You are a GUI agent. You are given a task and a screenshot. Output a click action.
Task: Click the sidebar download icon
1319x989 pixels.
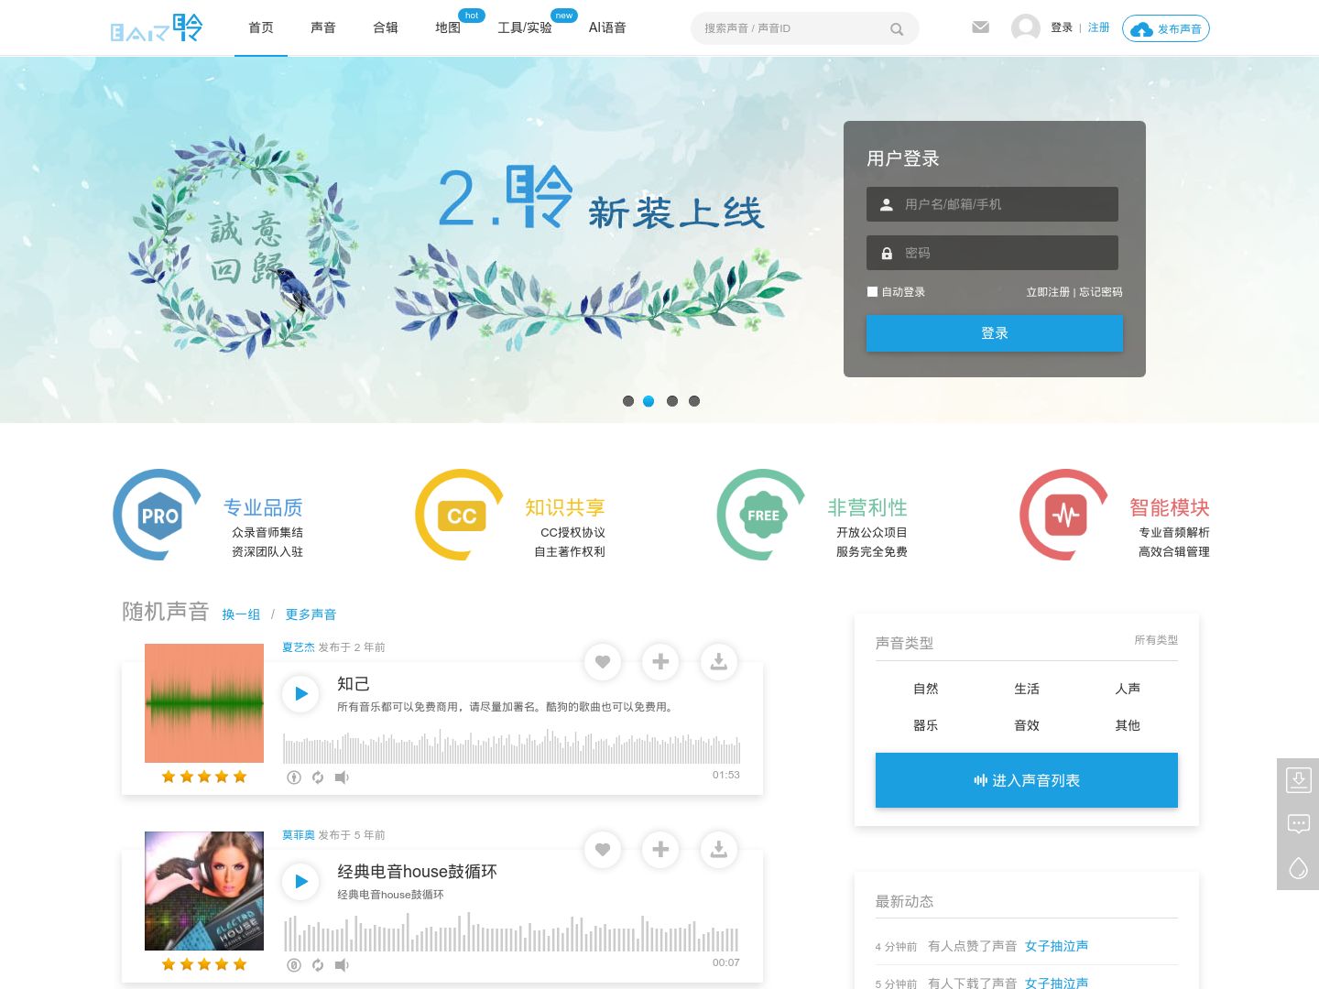point(1298,780)
